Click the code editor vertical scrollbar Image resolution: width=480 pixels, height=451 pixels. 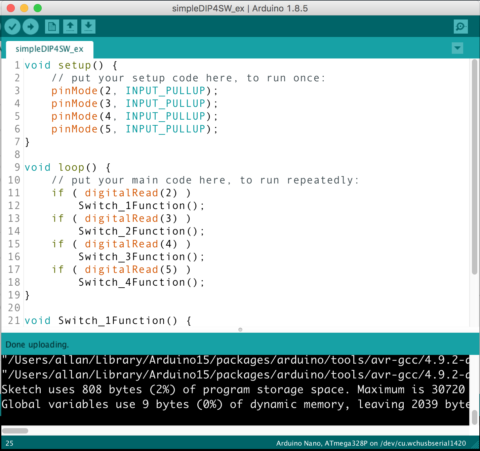474,168
